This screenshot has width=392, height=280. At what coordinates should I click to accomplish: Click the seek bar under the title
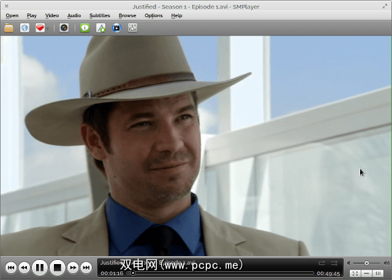pyautogui.click(x=221, y=273)
